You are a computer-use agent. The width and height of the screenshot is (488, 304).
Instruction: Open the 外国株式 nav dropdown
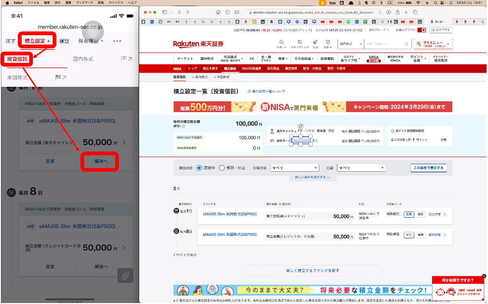pos(232,58)
